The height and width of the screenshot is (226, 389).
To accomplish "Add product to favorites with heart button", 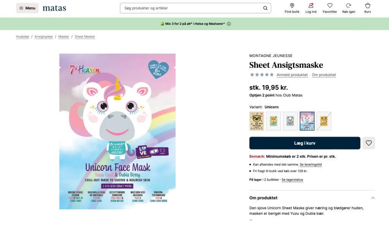I will (368, 143).
